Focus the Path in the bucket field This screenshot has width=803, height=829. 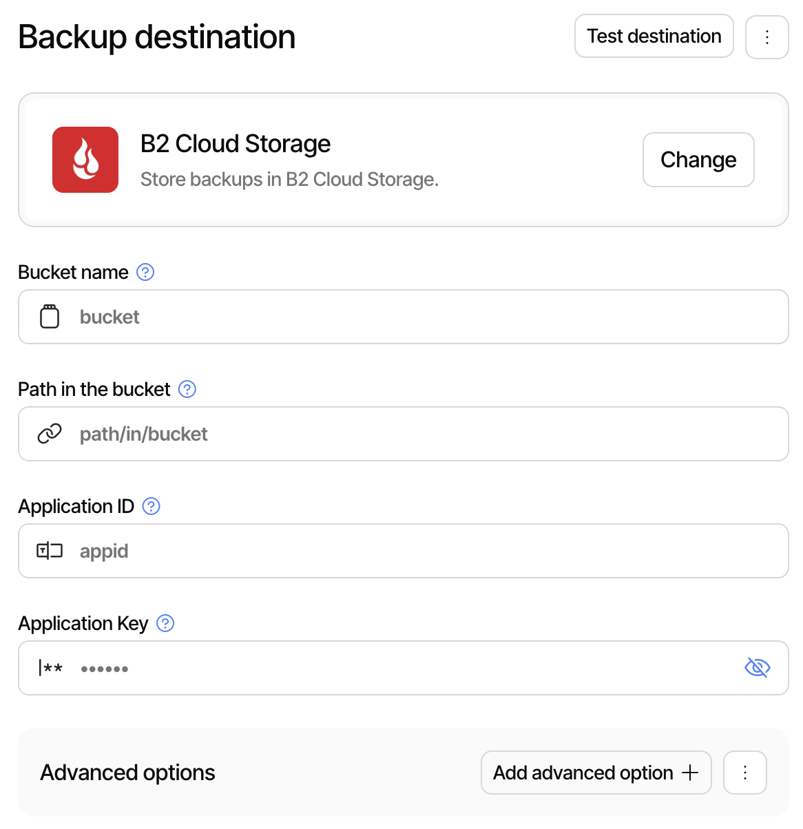pos(404,434)
